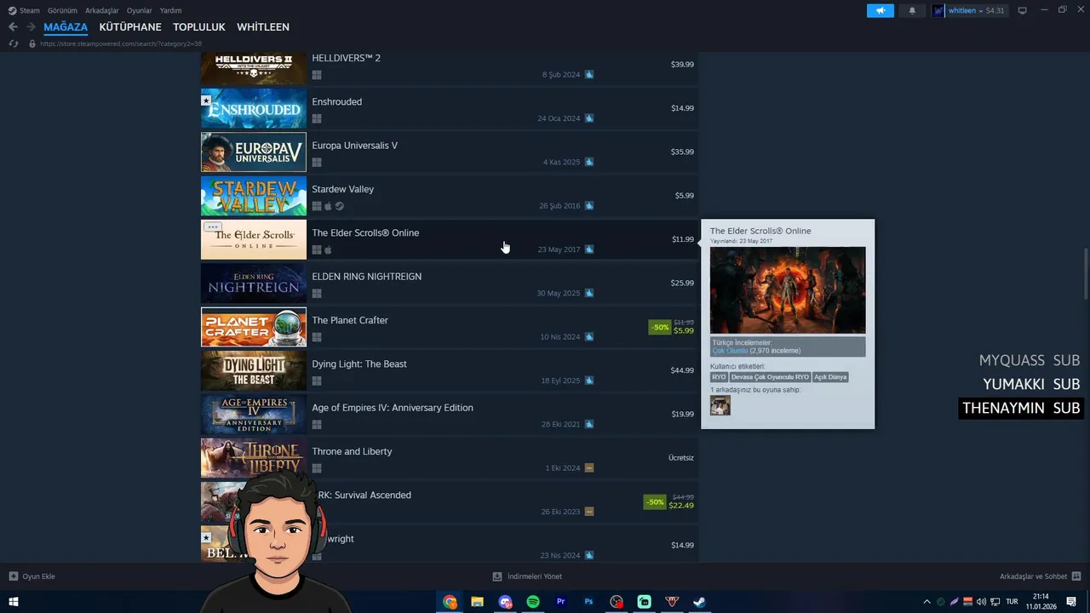Screen dimensions: 1090x613
Task: Open the Windows Start menu
Action: pyautogui.click(x=13, y=602)
